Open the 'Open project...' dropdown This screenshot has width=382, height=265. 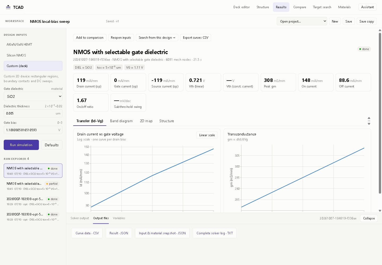(x=302, y=21)
